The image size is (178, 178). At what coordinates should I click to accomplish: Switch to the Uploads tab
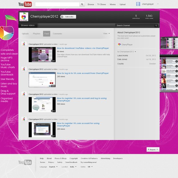coord(25,34)
